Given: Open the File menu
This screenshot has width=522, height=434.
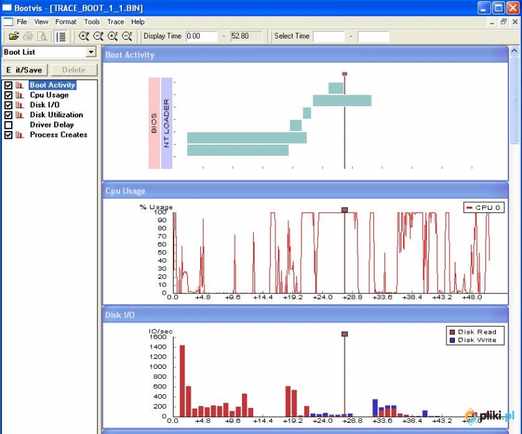Looking at the screenshot, I should [22, 22].
